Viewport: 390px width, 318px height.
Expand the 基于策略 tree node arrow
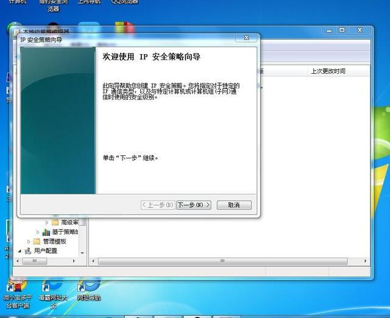pyautogui.click(x=38, y=232)
